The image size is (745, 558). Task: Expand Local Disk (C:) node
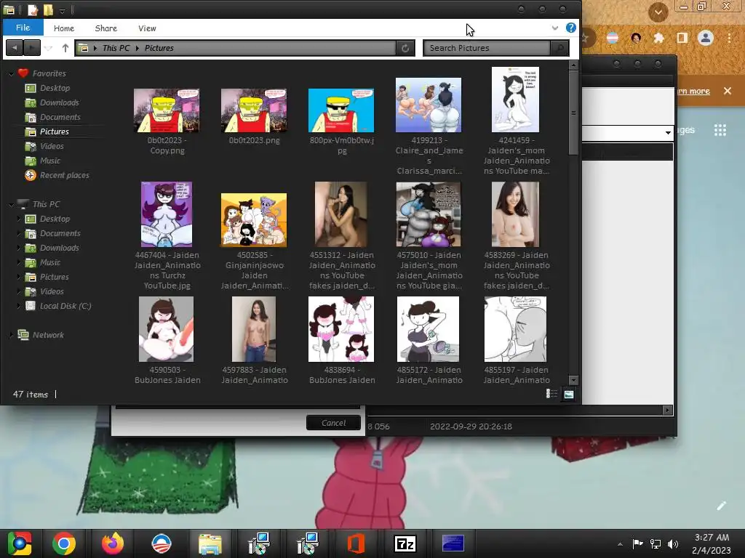[x=19, y=306]
